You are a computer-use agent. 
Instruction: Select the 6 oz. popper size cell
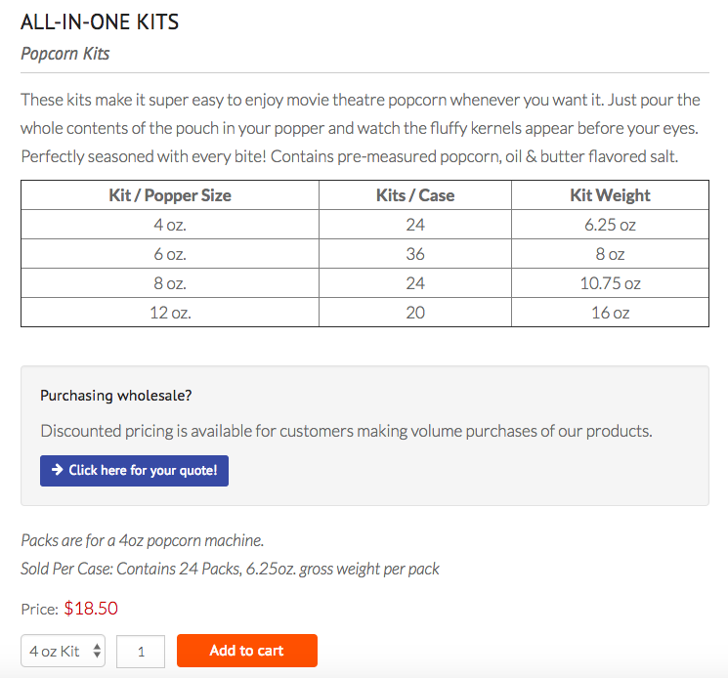coord(170,254)
